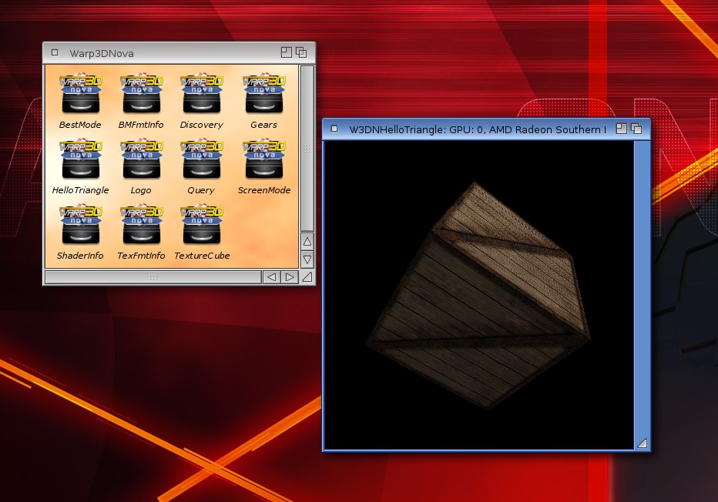Click the Warp3DNova horizontal scrollbar knob
The width and height of the screenshot is (718, 502).
tap(153, 277)
